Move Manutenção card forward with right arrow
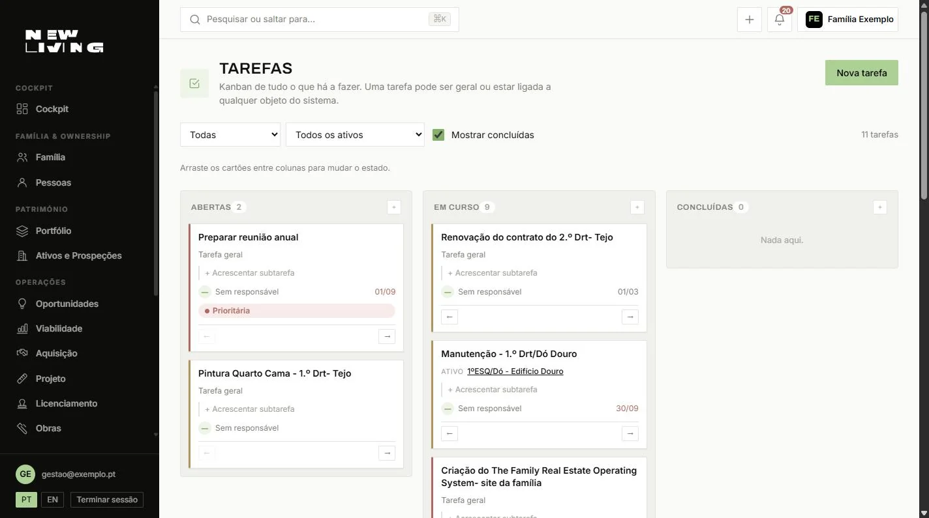Viewport: 929px width, 518px height. [x=630, y=433]
